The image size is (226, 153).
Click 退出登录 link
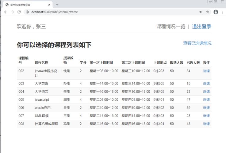tap(201, 26)
